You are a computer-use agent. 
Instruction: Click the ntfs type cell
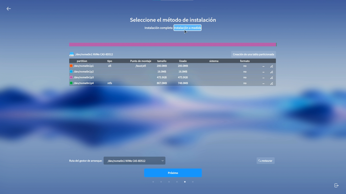tap(110, 83)
